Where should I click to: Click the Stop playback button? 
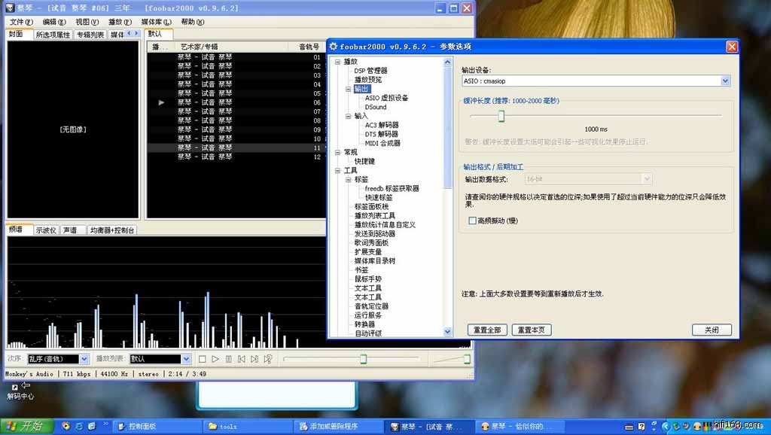(x=202, y=360)
